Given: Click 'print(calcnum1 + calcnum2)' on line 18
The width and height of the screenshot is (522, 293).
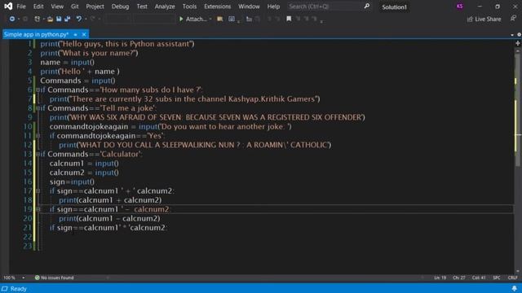Looking at the screenshot, I should pyautogui.click(x=110, y=200).
